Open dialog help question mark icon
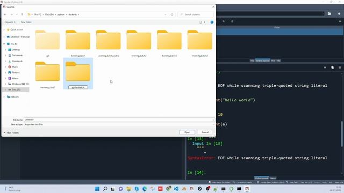This screenshot has height=193, width=344. coord(212,22)
